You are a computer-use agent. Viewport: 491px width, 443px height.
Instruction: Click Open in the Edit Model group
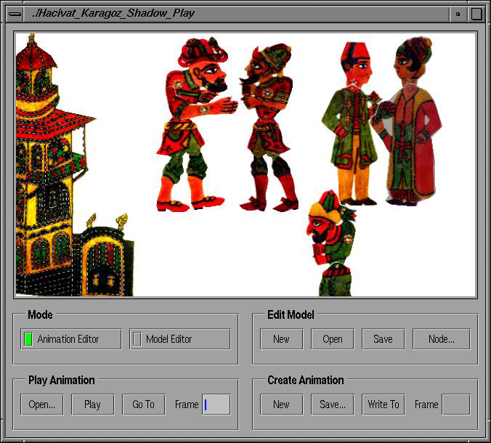click(x=333, y=339)
